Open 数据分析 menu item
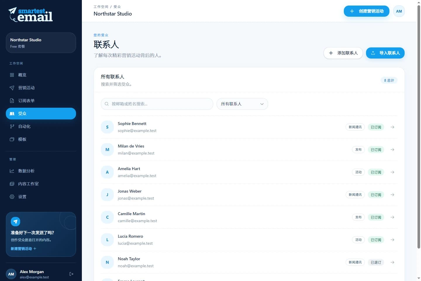The width and height of the screenshot is (421, 281). [x=41, y=171]
